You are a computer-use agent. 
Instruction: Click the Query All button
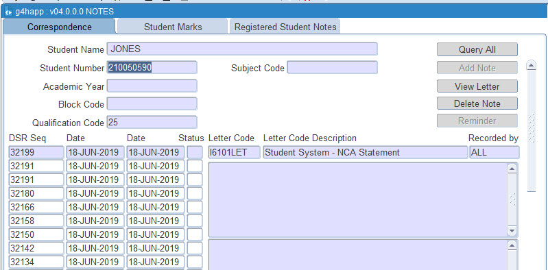tap(477, 49)
